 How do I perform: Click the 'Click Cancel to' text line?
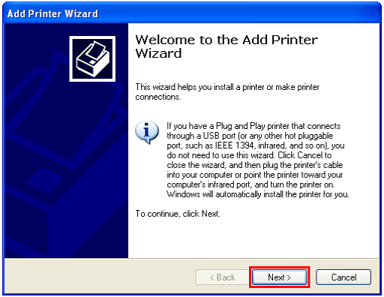[249, 155]
